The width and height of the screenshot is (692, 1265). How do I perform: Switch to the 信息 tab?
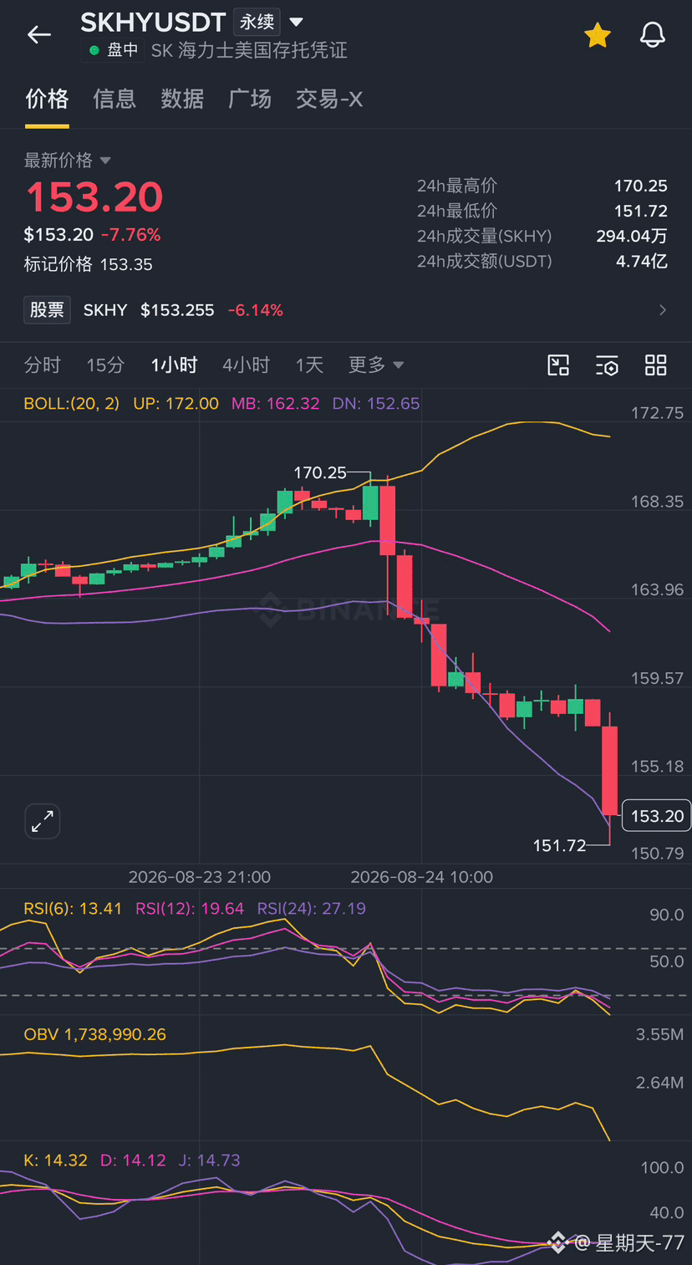[x=114, y=99]
